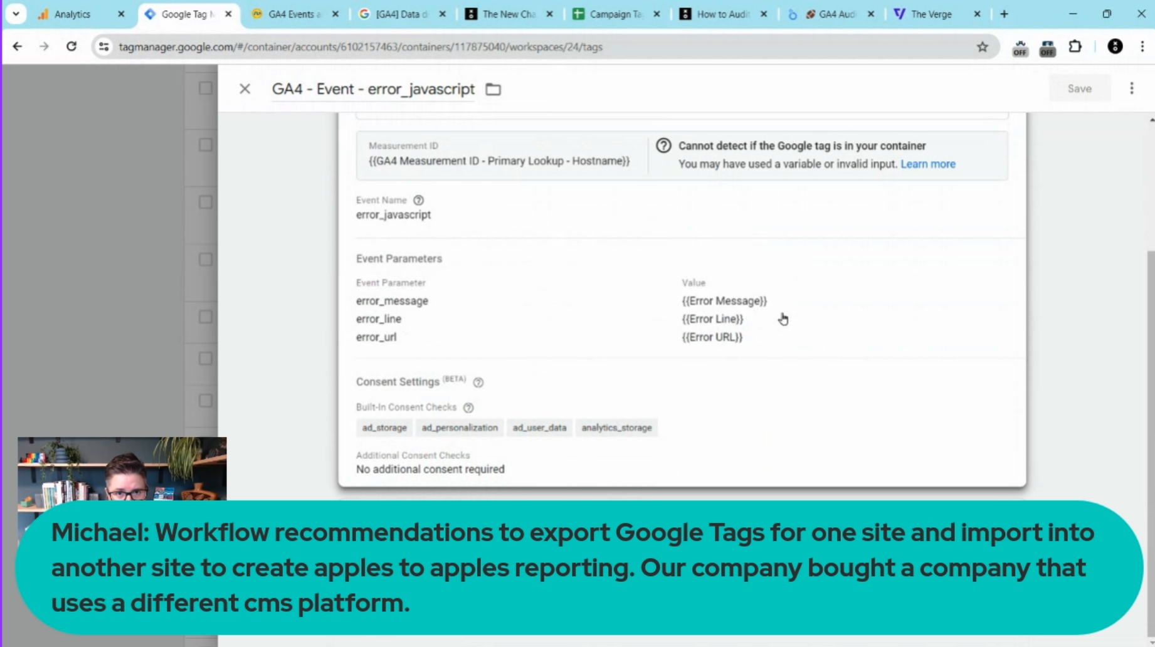Image resolution: width=1155 pixels, height=647 pixels.
Task: Click the ad_user_data consent chip
Action: pyautogui.click(x=539, y=428)
